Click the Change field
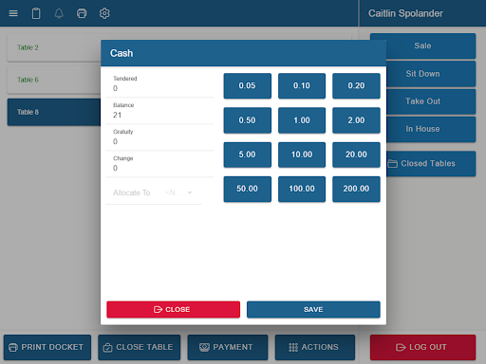This screenshot has height=364, width=486. [x=159, y=164]
